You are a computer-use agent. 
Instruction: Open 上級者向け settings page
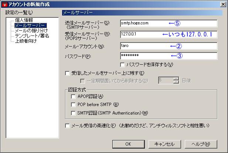point(26,41)
